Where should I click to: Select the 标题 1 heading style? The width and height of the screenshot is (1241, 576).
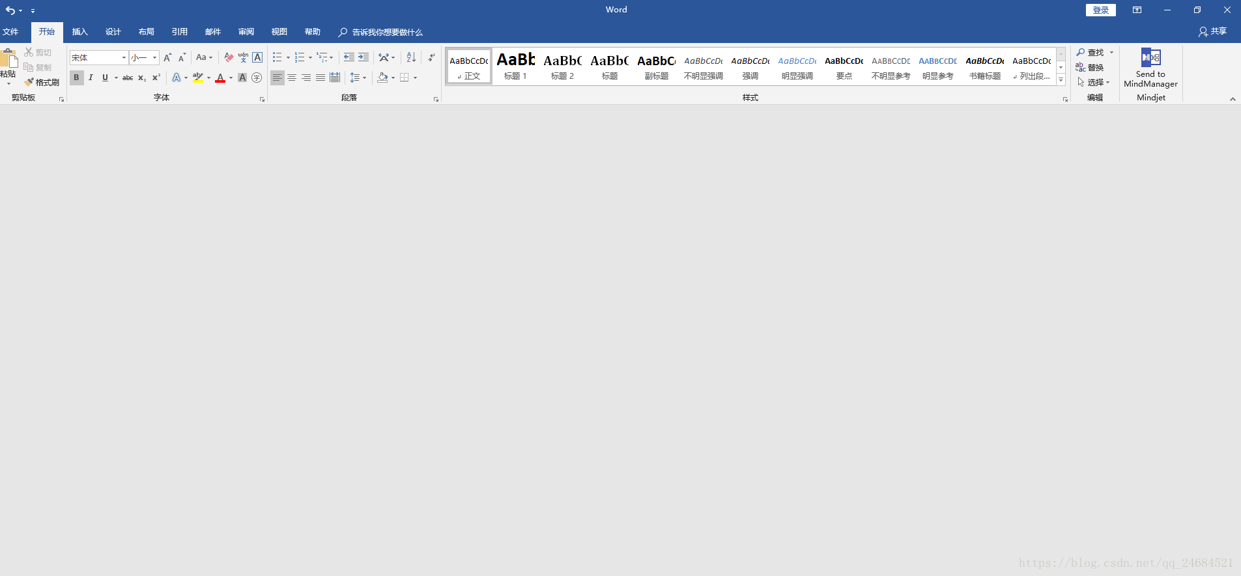coord(515,66)
